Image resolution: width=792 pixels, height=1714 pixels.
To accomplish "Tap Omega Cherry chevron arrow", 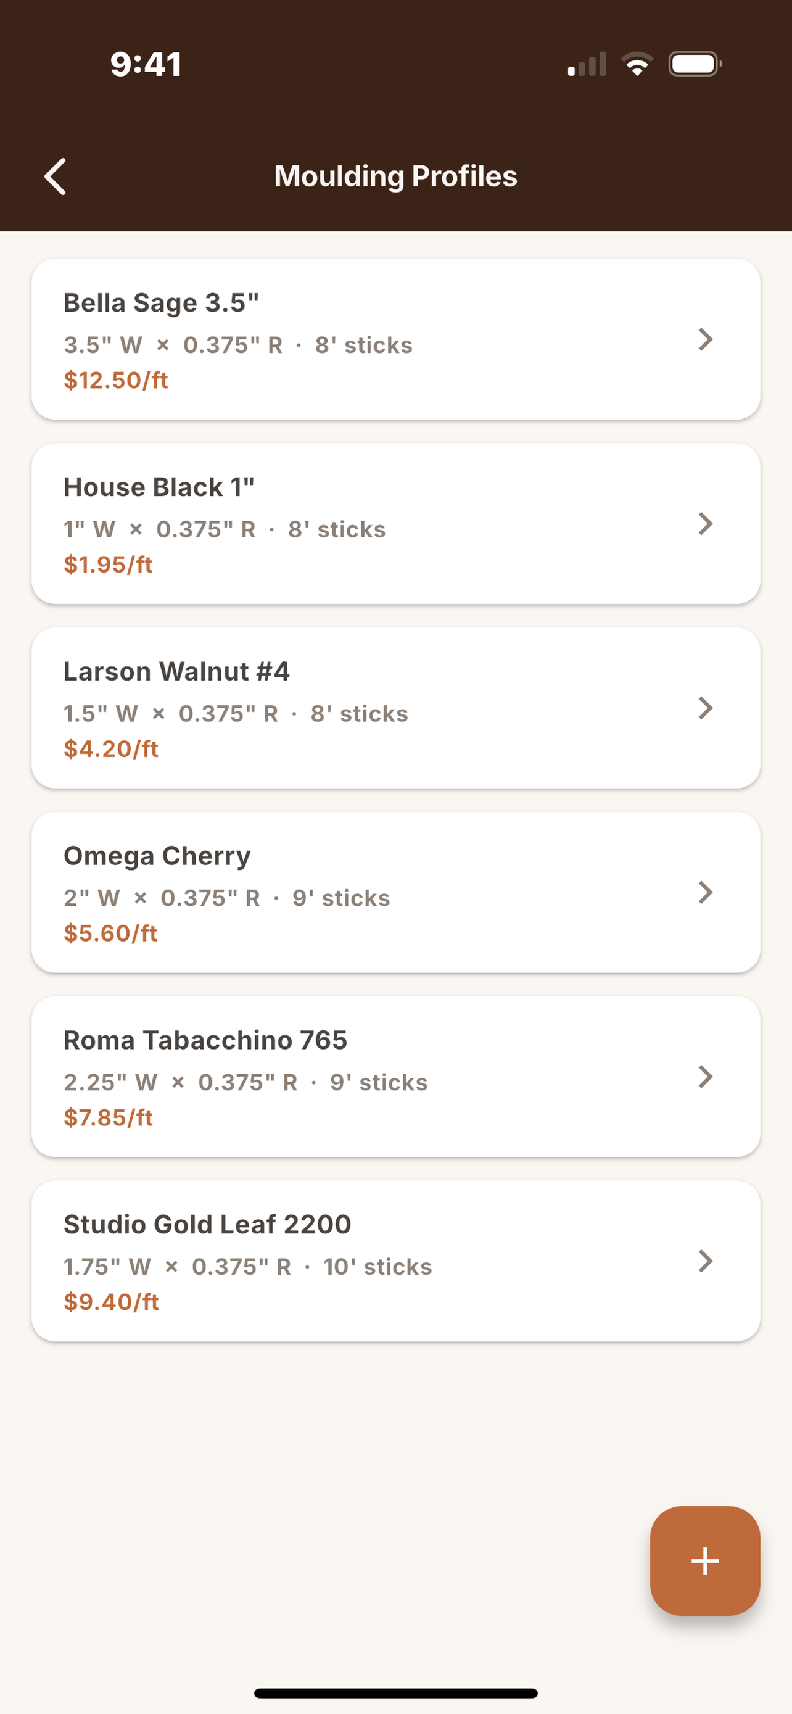I will point(706,892).
